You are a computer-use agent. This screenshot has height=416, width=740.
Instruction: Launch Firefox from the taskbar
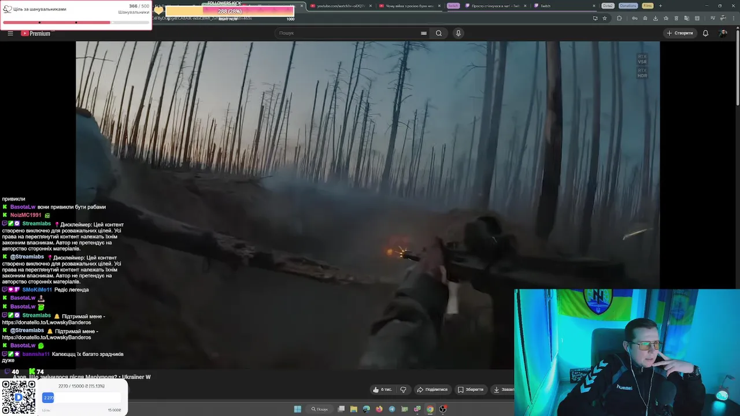(379, 409)
